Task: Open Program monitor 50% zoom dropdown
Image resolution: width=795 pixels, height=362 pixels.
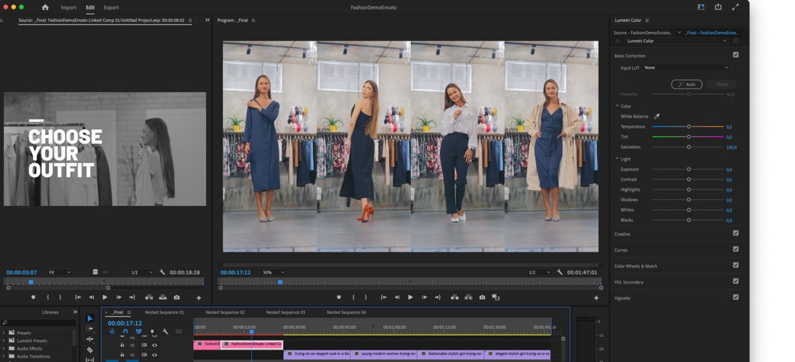Action: coord(274,272)
